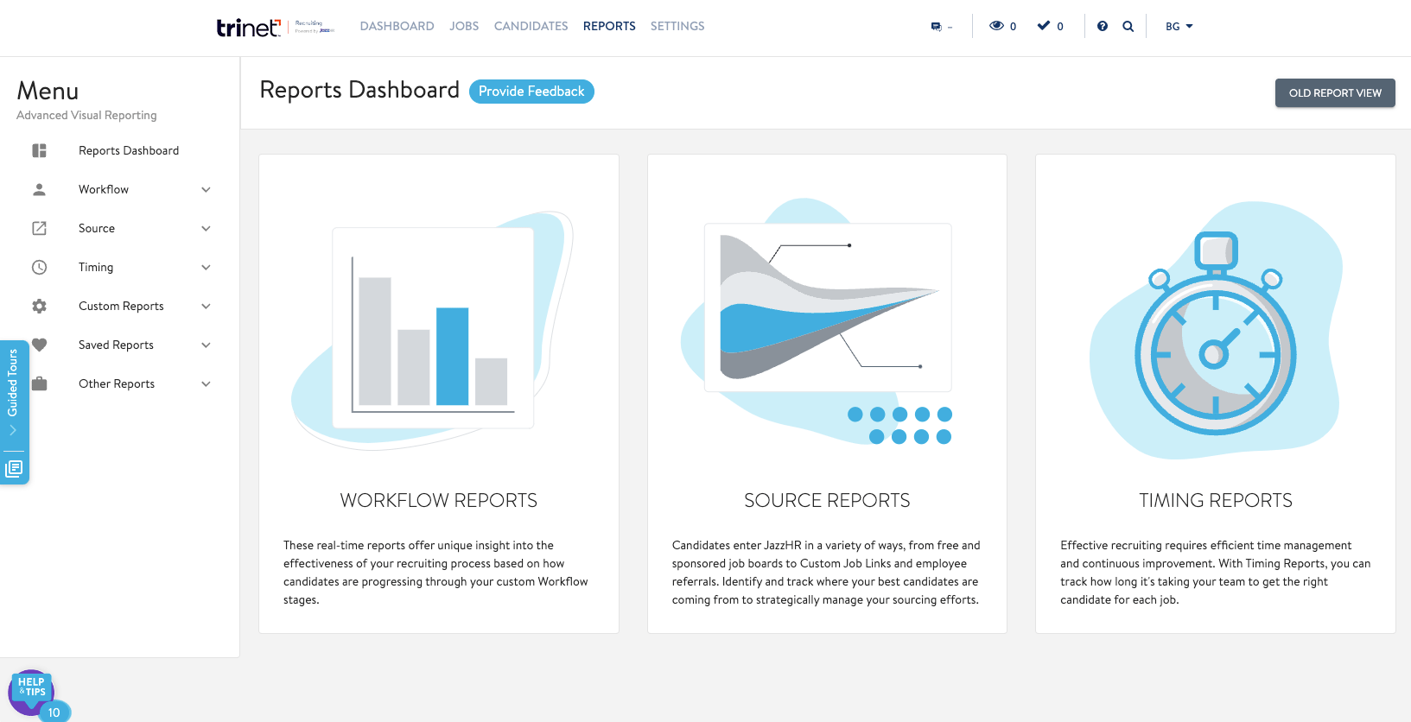Expand the Saved Reports chevron
This screenshot has width=1411, height=722.
(206, 345)
